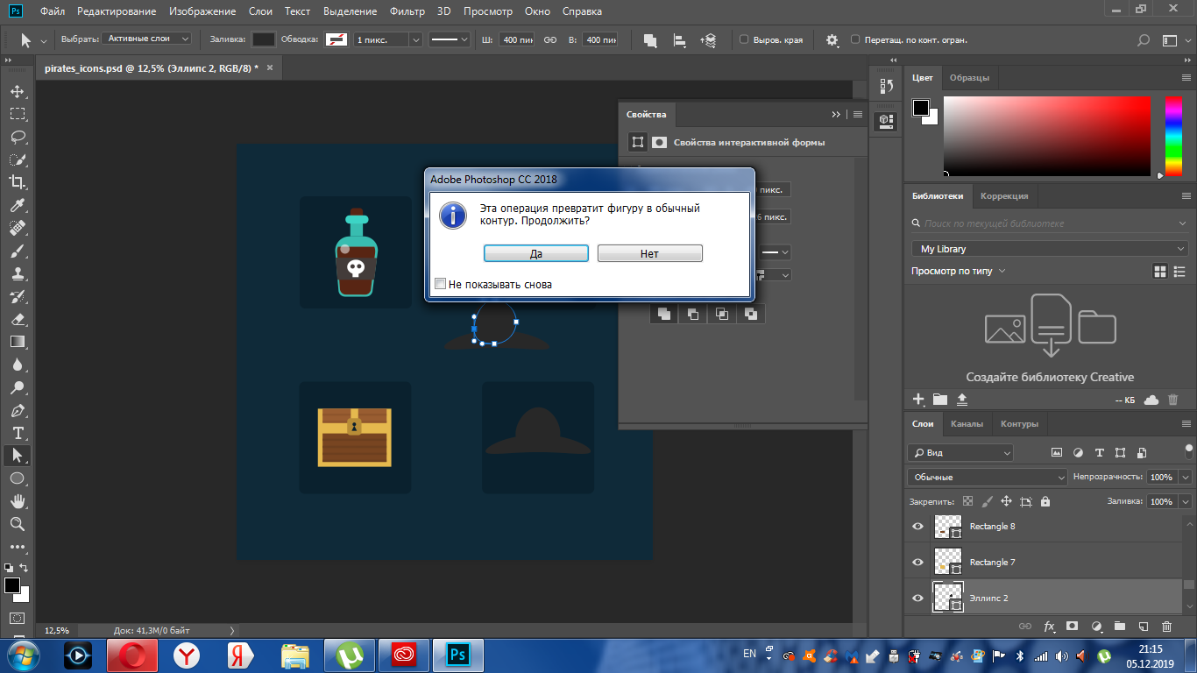This screenshot has height=673, width=1197.
Task: Select the Zoom tool
Action: 17,524
